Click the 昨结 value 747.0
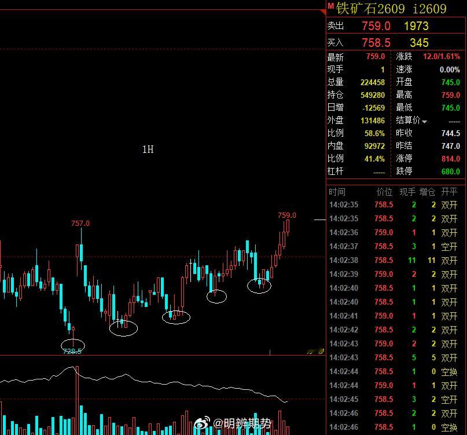The width and height of the screenshot is (467, 435). [451, 146]
